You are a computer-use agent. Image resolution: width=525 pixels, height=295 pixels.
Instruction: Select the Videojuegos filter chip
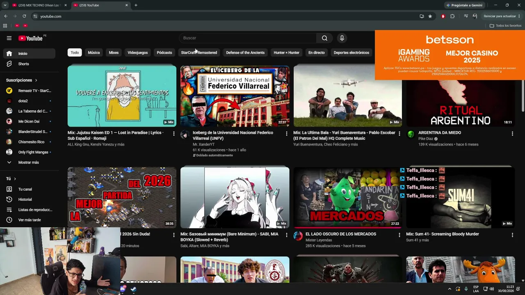(x=137, y=52)
